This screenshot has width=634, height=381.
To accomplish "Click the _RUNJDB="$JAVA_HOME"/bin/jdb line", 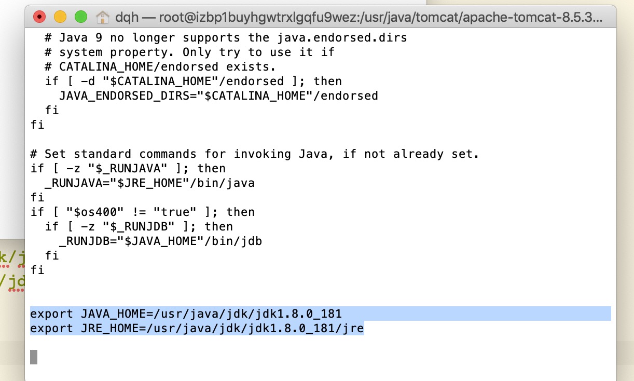I will click(x=160, y=241).
